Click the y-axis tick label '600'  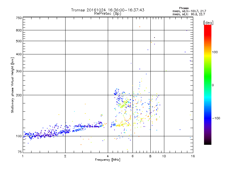pyautogui.click(x=19, y=30)
